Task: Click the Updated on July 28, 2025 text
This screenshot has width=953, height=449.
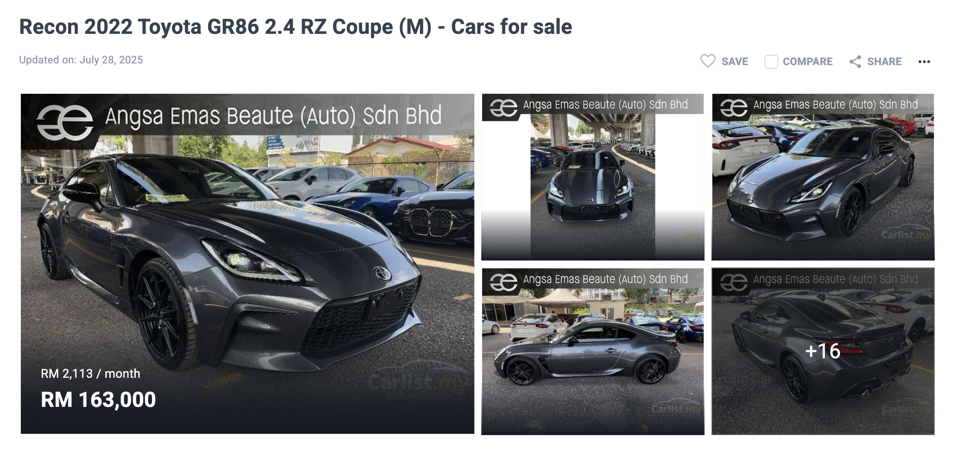Action: click(x=81, y=60)
